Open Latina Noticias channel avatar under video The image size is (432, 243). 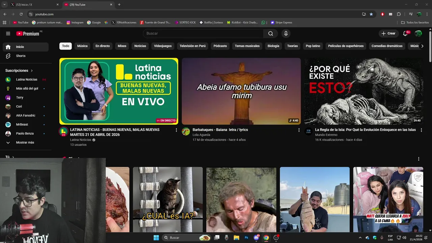(63, 132)
